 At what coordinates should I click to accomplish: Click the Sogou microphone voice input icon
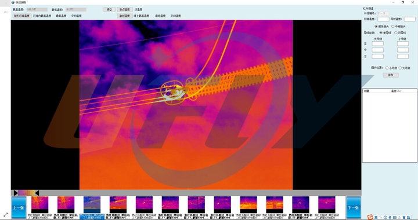(x=390, y=217)
